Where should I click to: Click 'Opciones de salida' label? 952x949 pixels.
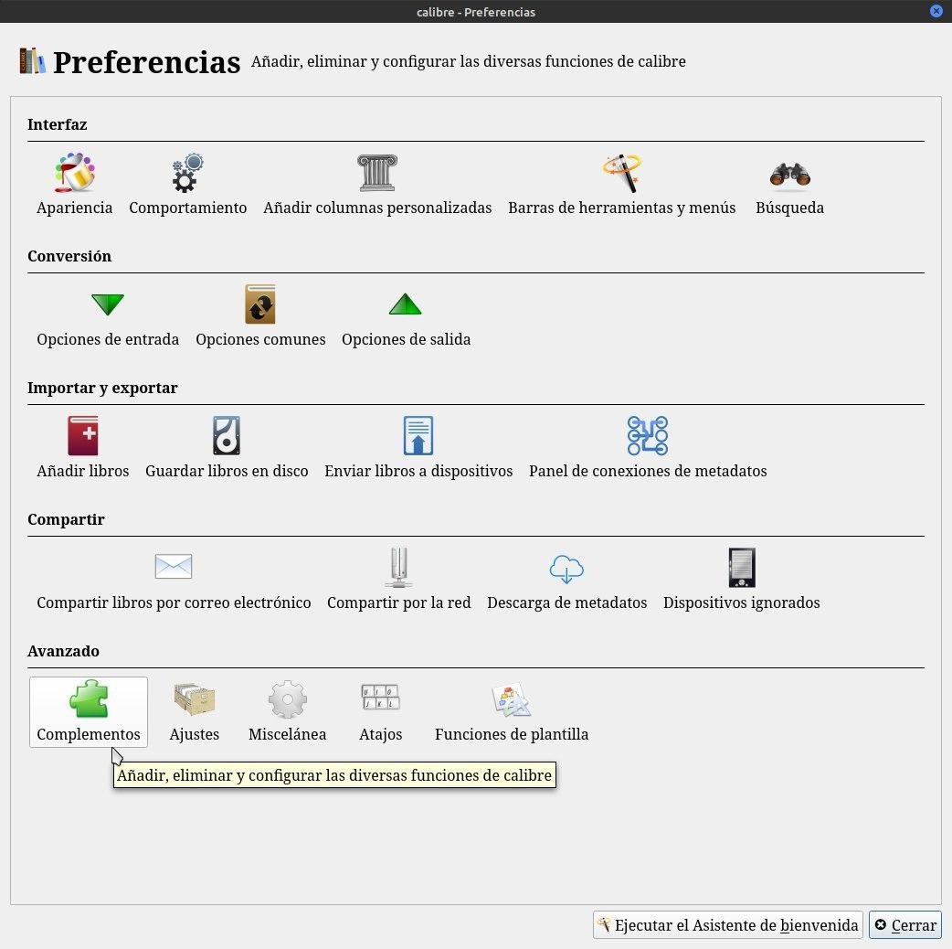click(x=406, y=339)
